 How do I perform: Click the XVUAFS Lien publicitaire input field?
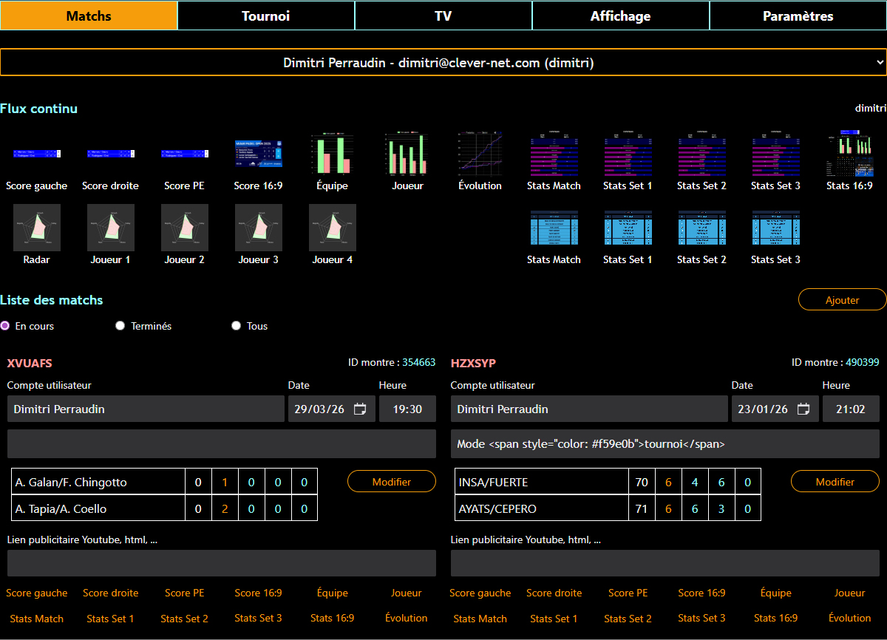click(222, 563)
